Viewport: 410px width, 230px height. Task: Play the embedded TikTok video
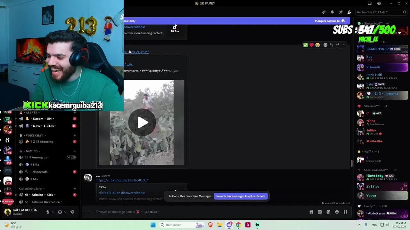coord(143,122)
